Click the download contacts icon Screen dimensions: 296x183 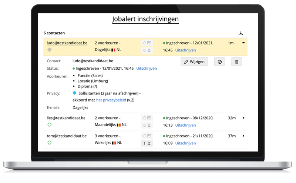point(241,33)
